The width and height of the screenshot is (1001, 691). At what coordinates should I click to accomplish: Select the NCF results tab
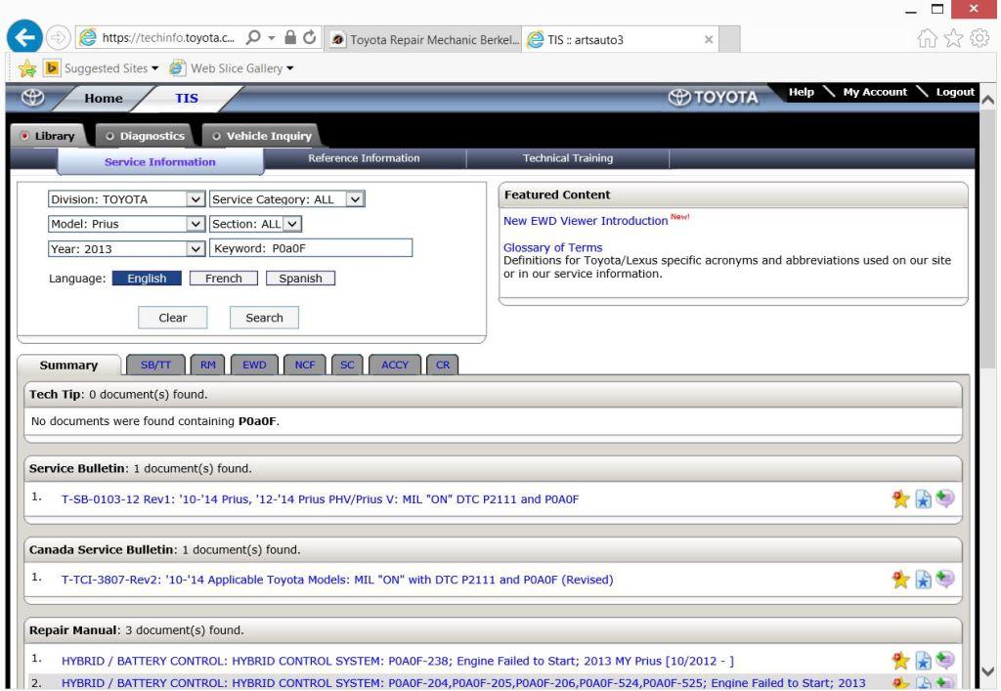click(x=305, y=365)
